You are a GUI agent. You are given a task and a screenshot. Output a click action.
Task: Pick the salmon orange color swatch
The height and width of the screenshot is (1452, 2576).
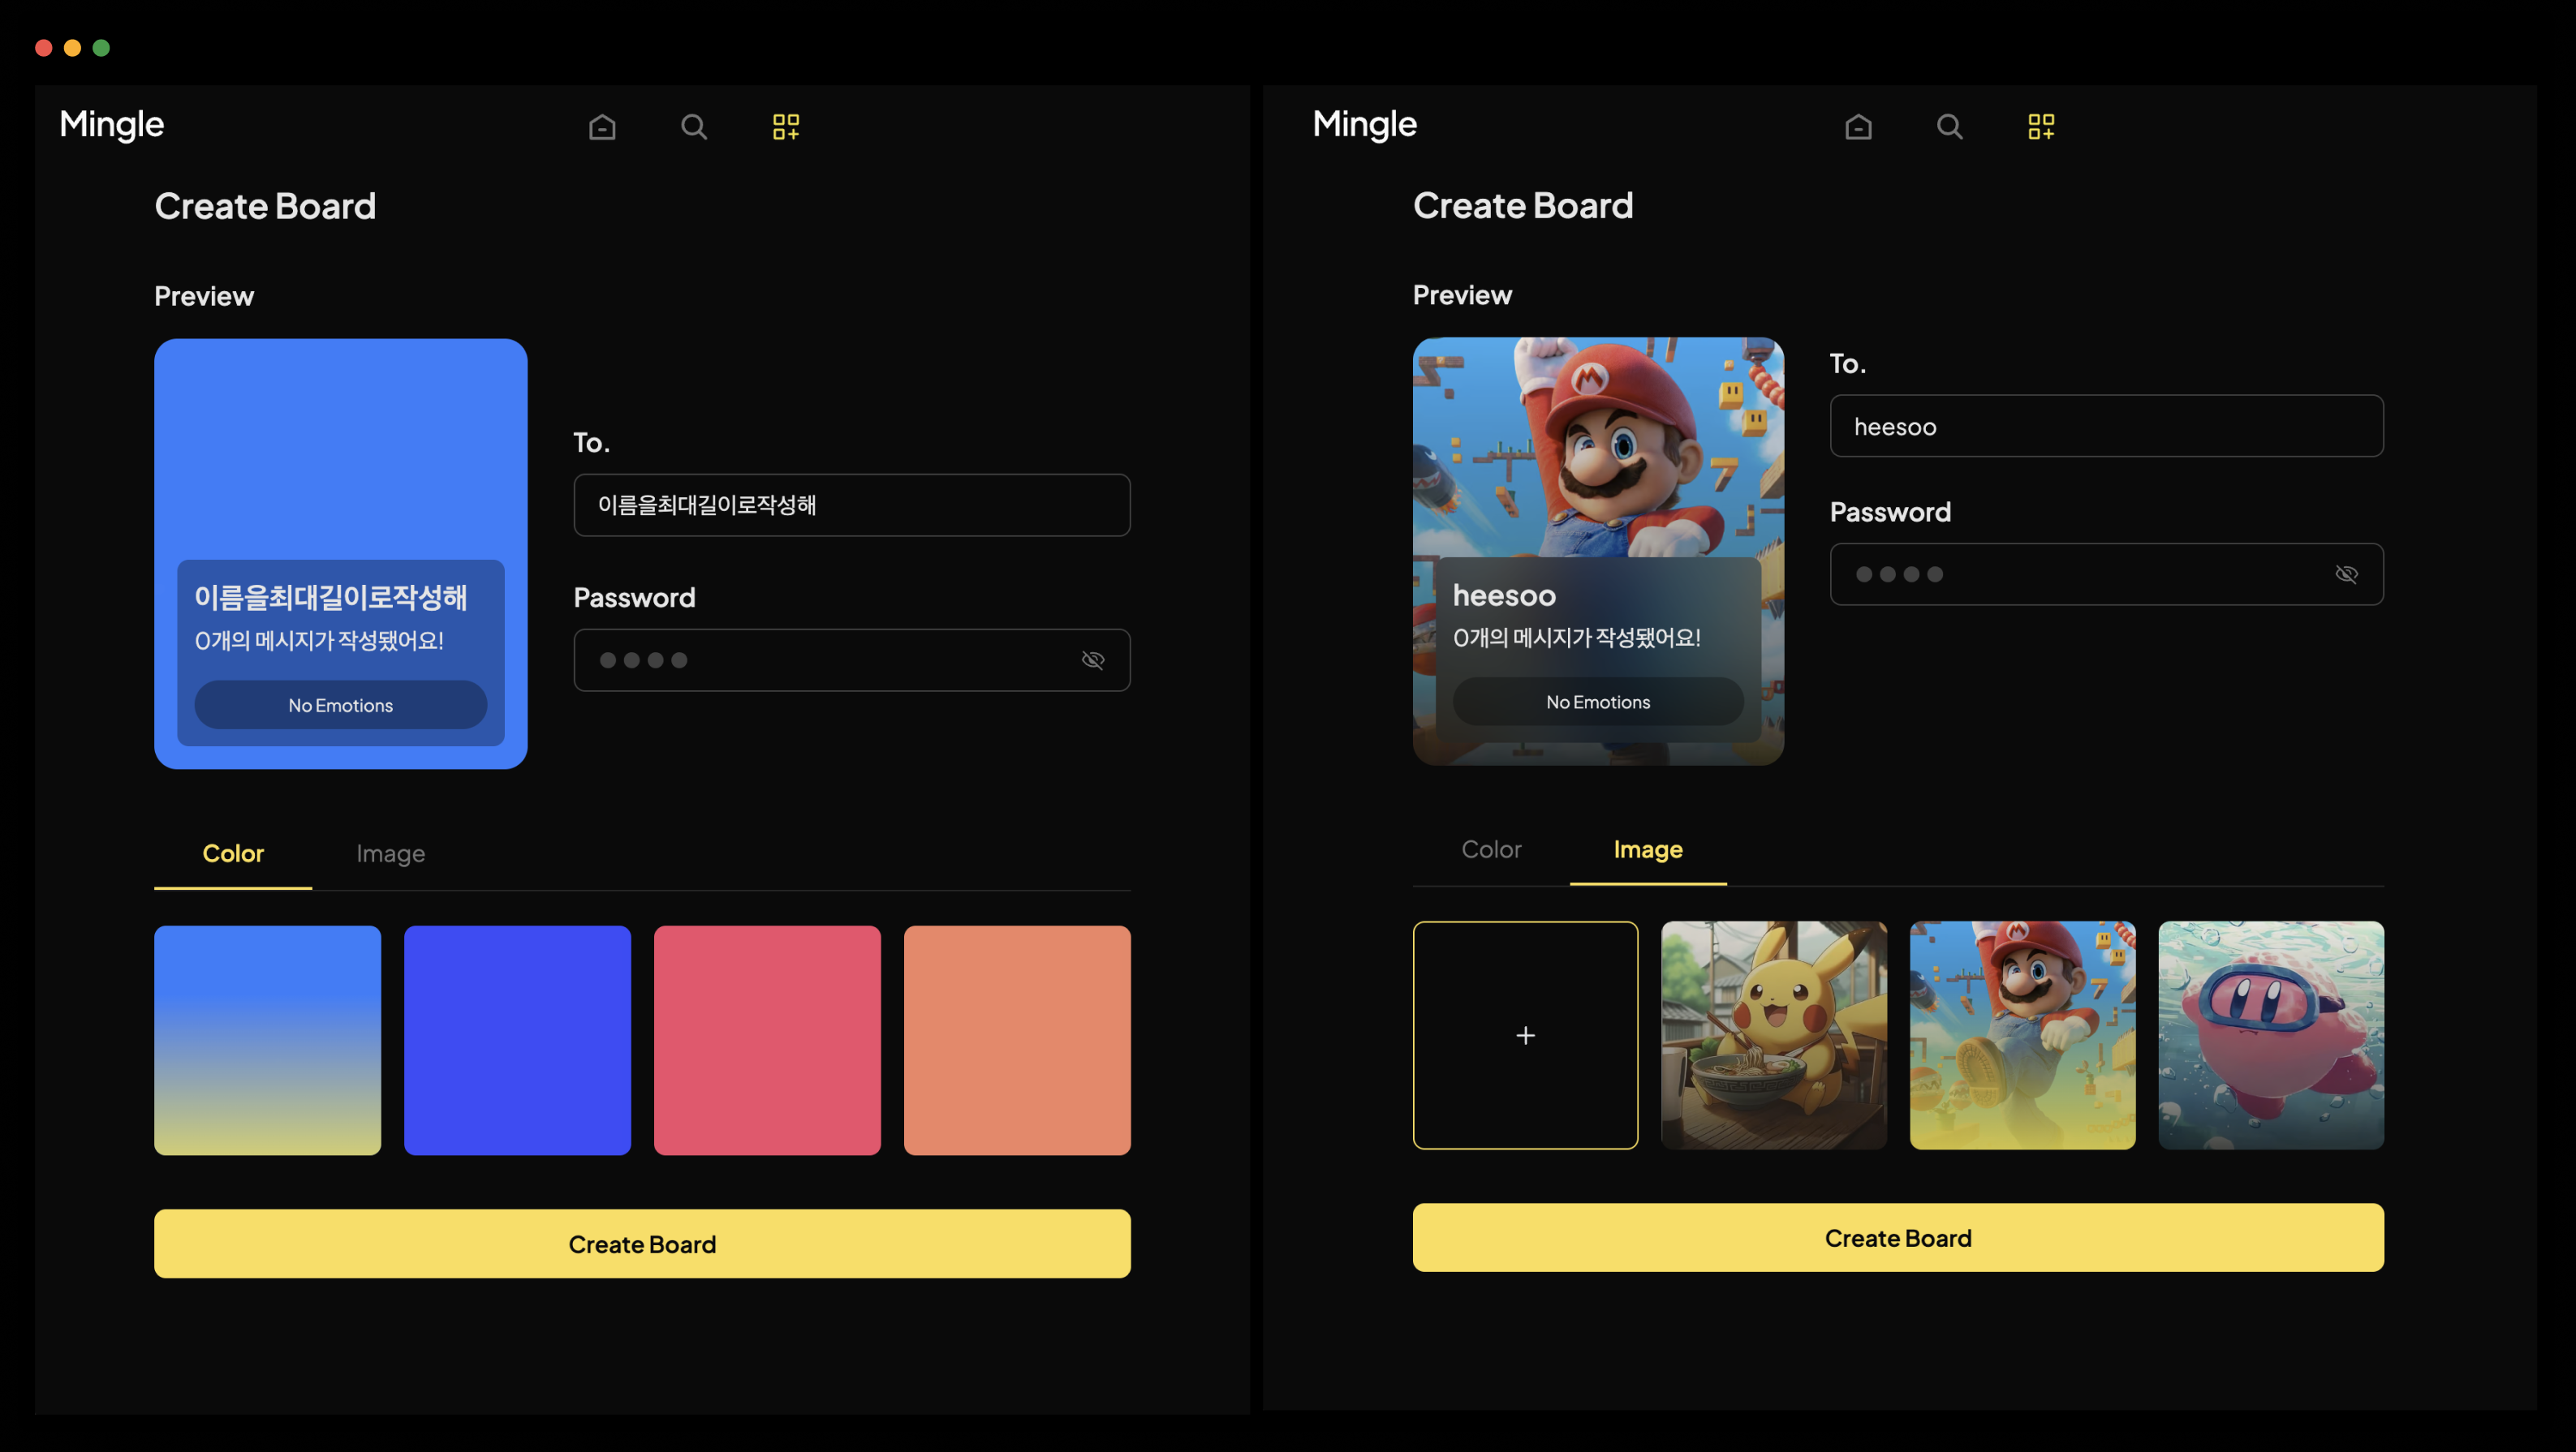[1017, 1040]
